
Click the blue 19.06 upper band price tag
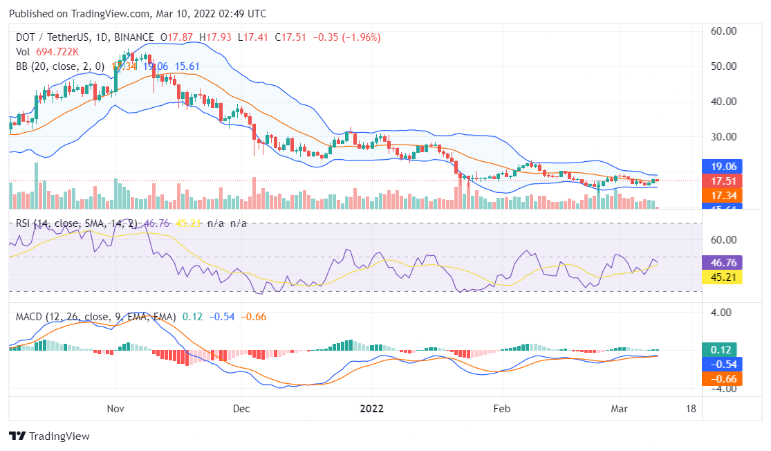coord(722,166)
